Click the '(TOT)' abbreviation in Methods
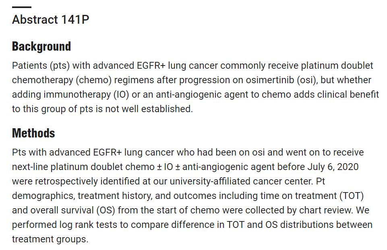Viewport: 387px width, 250px height. 352,196
